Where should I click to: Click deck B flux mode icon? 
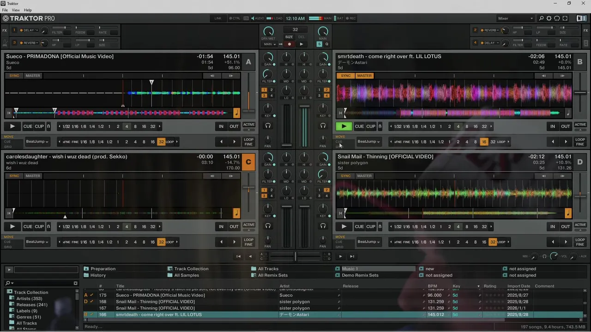pyautogui.click(x=380, y=126)
